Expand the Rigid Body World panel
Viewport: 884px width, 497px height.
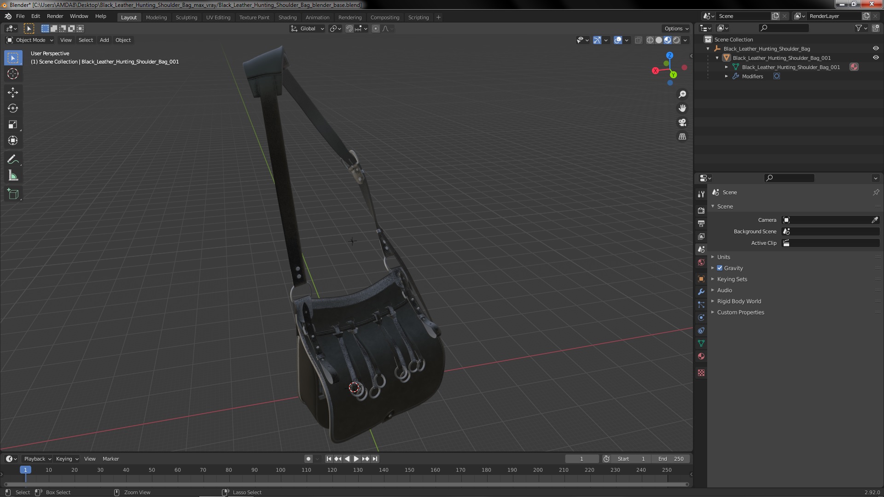coord(739,301)
